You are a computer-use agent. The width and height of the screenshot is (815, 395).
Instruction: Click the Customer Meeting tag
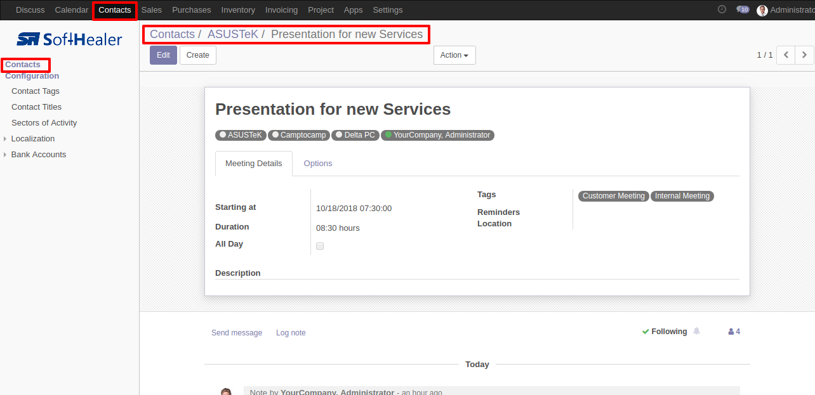point(614,197)
